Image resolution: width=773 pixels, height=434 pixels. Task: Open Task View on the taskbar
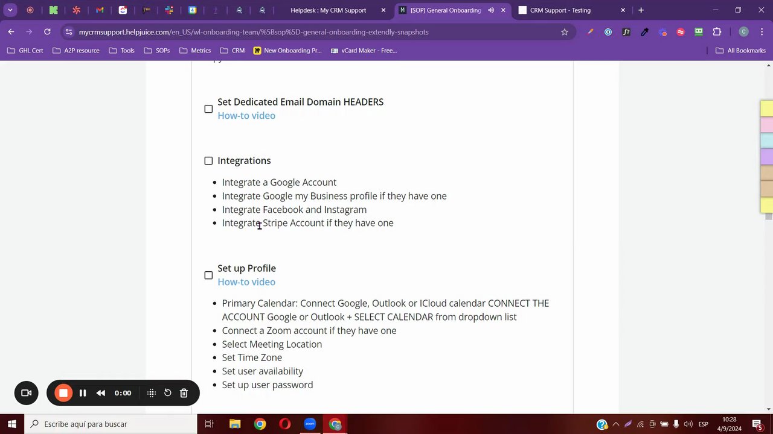click(209, 424)
